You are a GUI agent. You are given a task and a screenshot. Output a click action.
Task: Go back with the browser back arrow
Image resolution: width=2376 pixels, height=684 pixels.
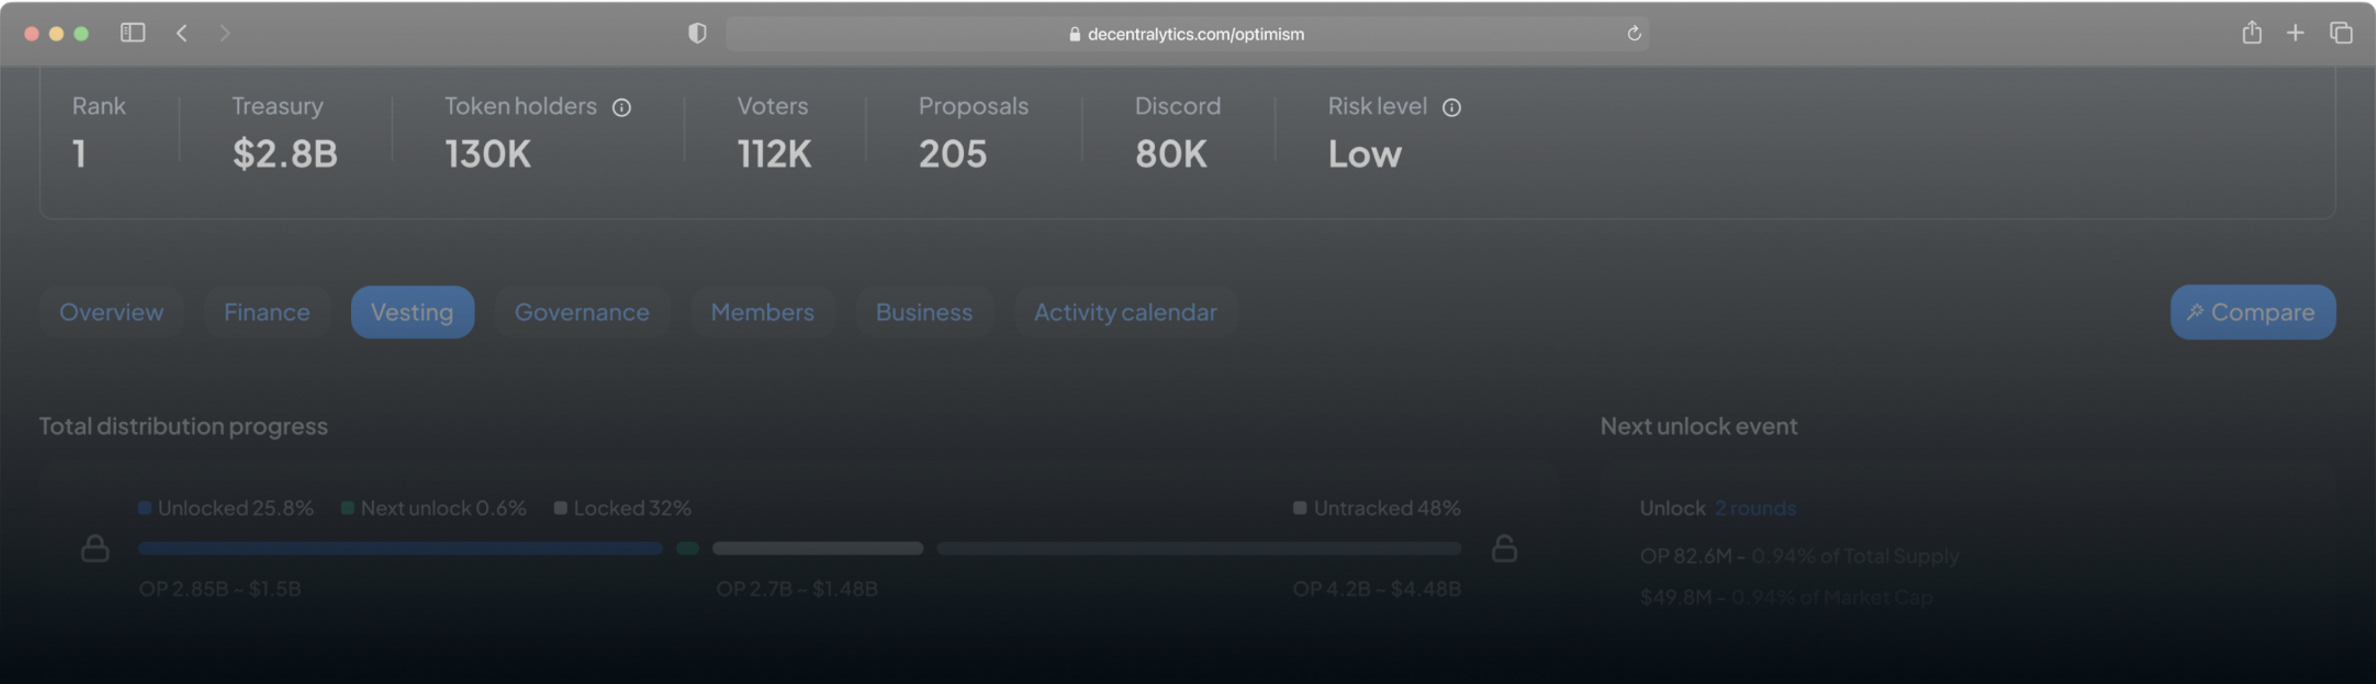tap(182, 33)
